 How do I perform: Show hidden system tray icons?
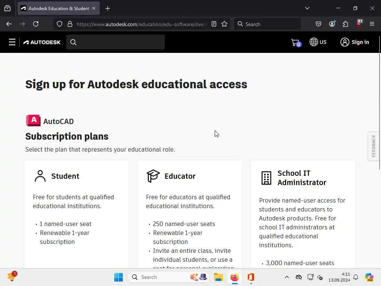pyautogui.click(x=287, y=277)
